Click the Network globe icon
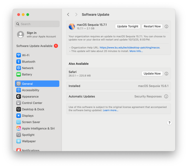The width and height of the screenshot is (188, 168). [x=19, y=68]
